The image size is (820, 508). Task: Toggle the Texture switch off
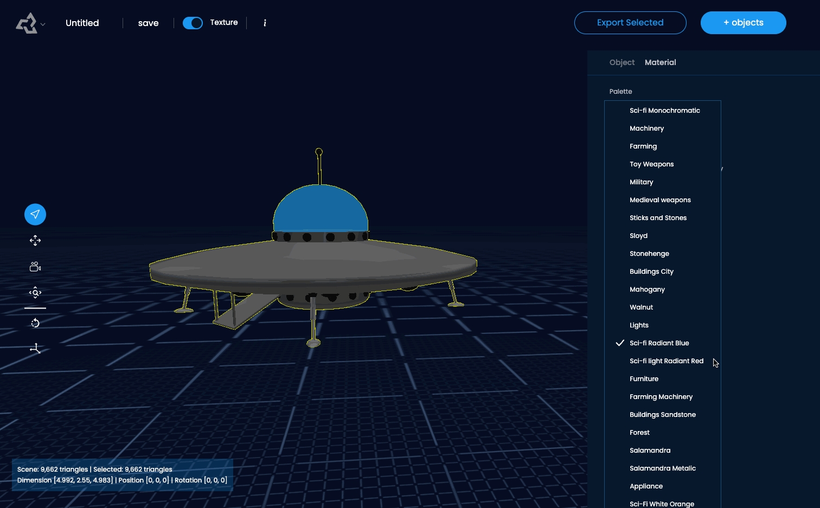tap(193, 23)
